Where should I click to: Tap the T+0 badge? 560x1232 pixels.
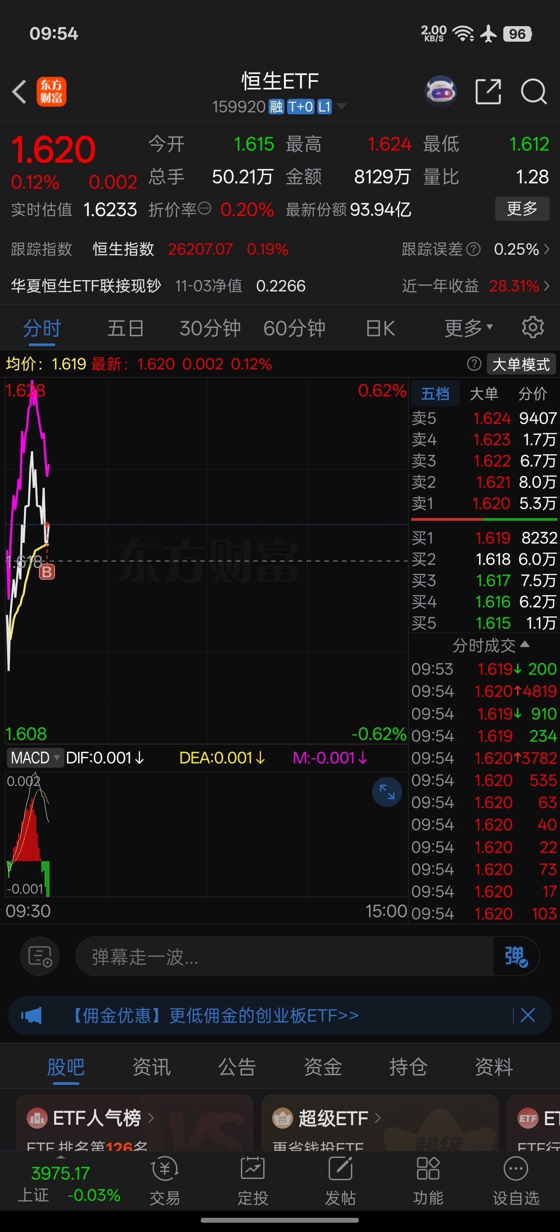301,106
